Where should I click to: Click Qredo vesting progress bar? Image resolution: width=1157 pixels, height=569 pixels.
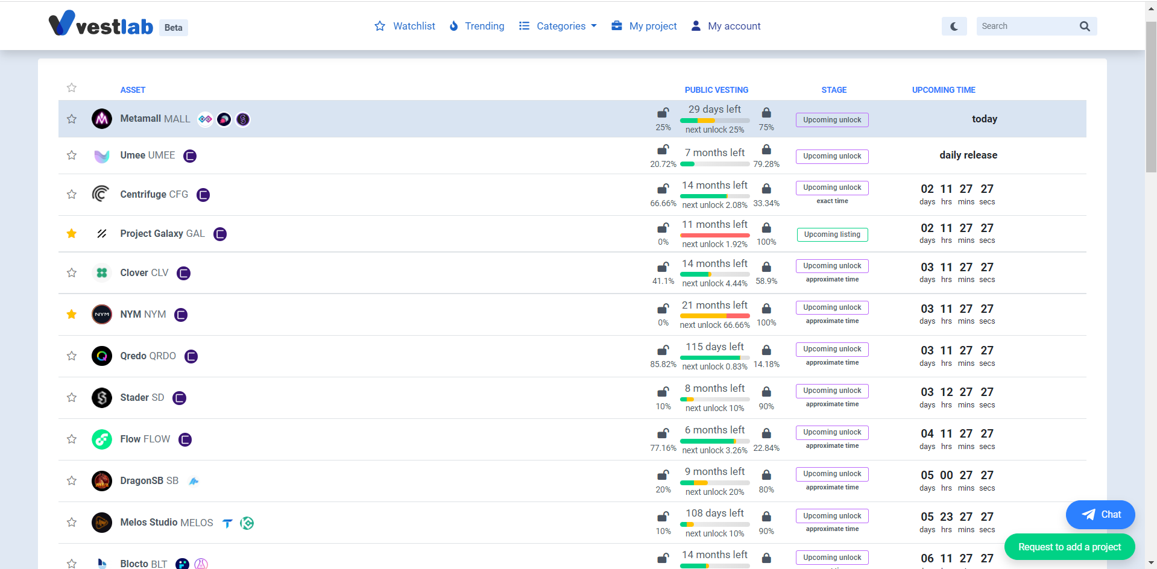click(x=714, y=357)
